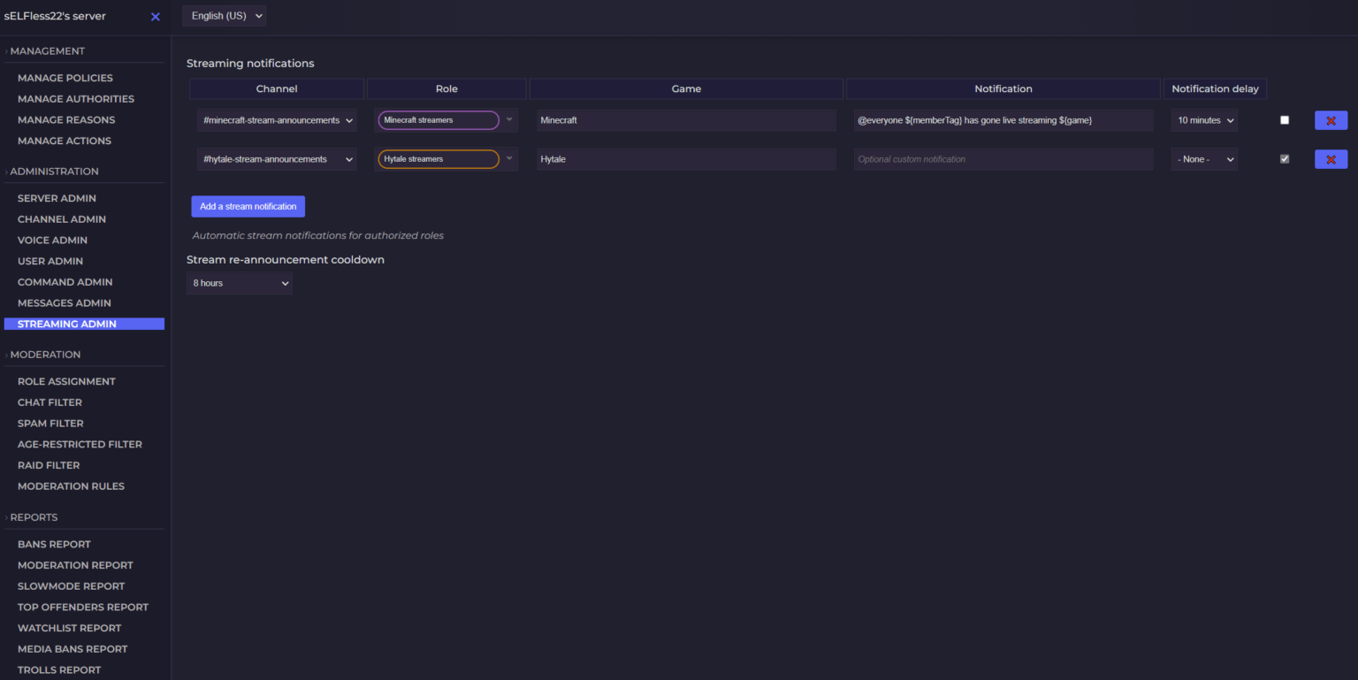Open the #hytale-stream-announcements channel dropdown
Image resolution: width=1358 pixels, height=680 pixels.
(277, 159)
